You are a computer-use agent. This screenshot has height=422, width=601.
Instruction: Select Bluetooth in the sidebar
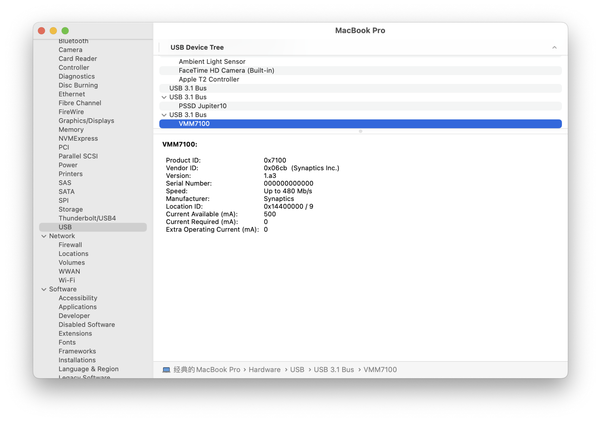coord(73,41)
